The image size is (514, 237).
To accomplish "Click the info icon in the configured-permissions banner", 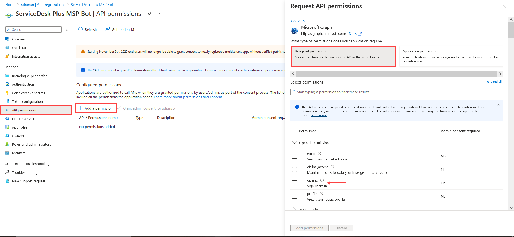I will [83, 70].
